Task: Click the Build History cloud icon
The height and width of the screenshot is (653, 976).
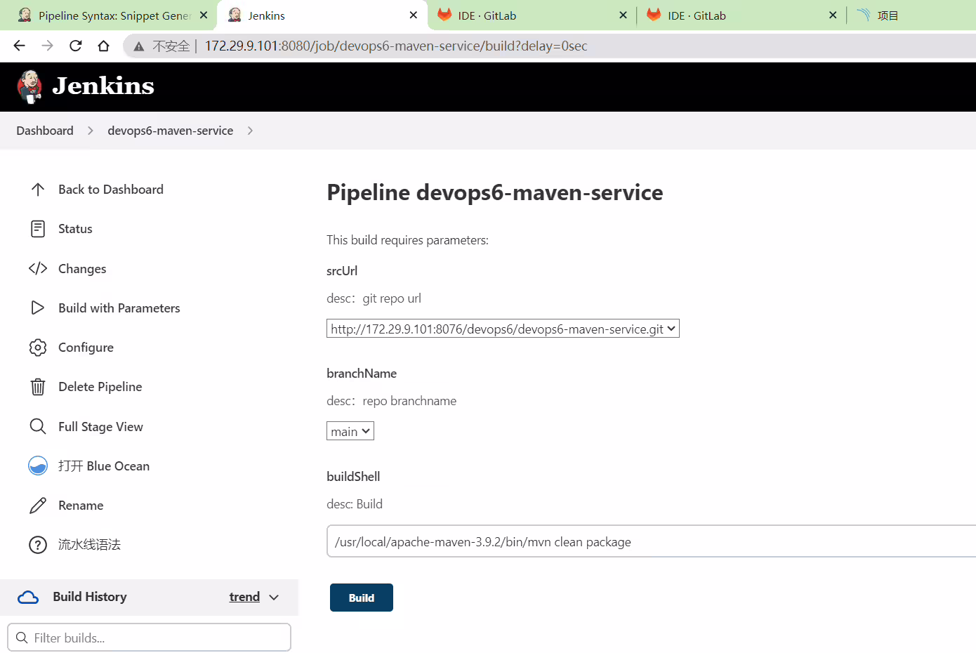Action: click(x=28, y=598)
